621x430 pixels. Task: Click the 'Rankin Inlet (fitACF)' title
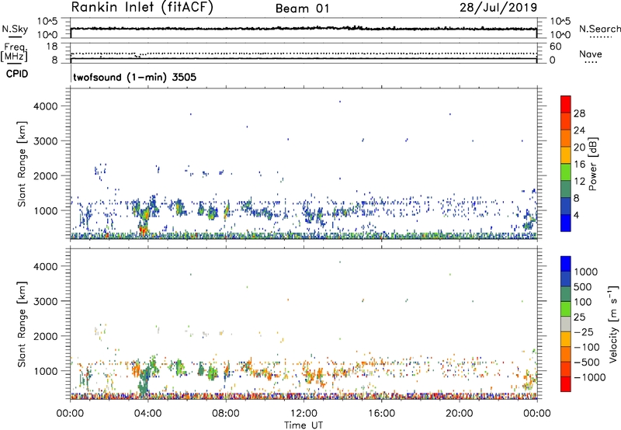(142, 7)
